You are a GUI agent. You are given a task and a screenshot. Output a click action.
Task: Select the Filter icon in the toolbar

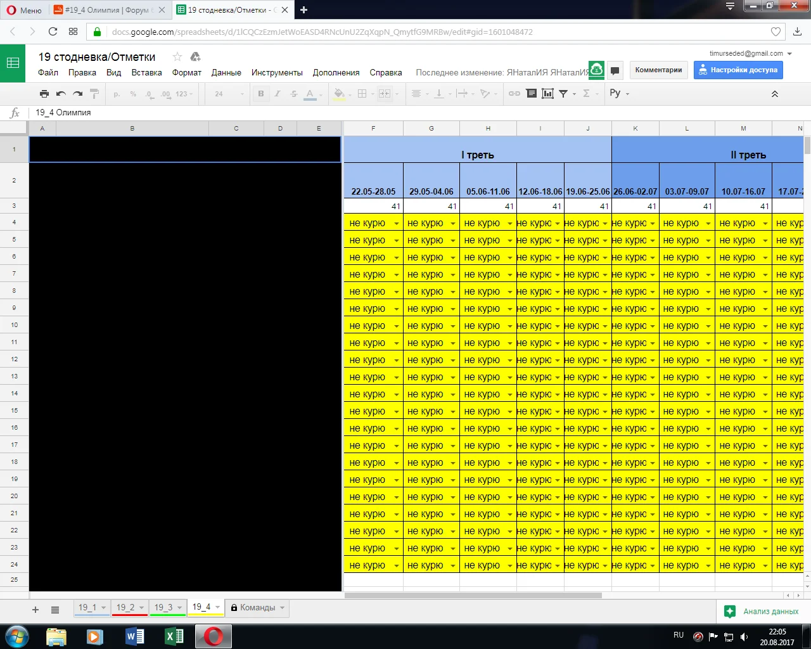(563, 93)
